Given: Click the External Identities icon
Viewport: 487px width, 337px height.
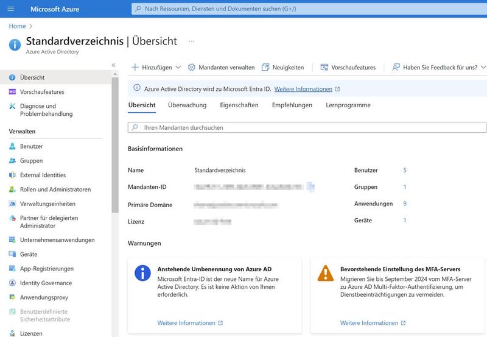Looking at the screenshot, I should (x=12, y=175).
